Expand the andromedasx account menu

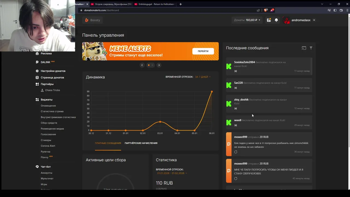(299, 20)
